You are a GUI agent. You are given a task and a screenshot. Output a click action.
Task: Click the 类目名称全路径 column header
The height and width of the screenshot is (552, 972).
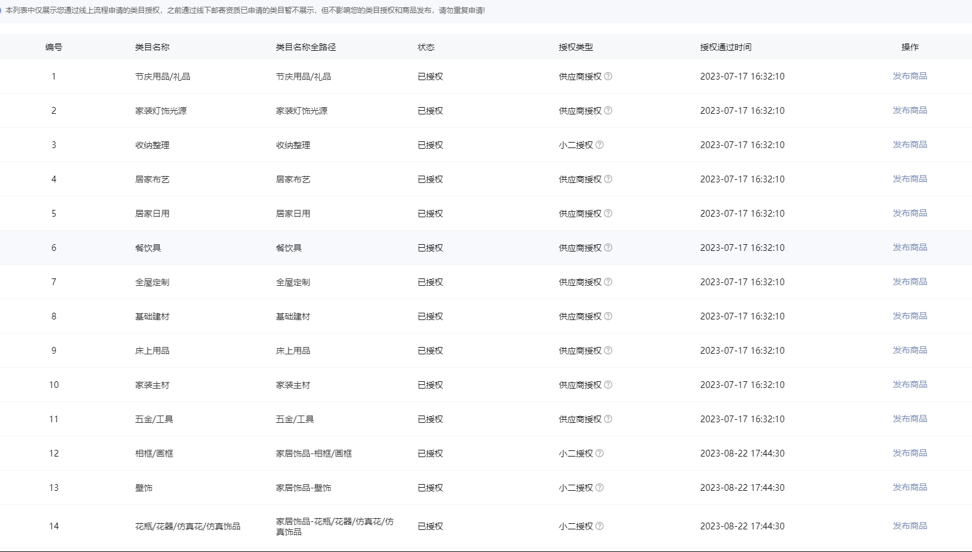pyautogui.click(x=305, y=47)
